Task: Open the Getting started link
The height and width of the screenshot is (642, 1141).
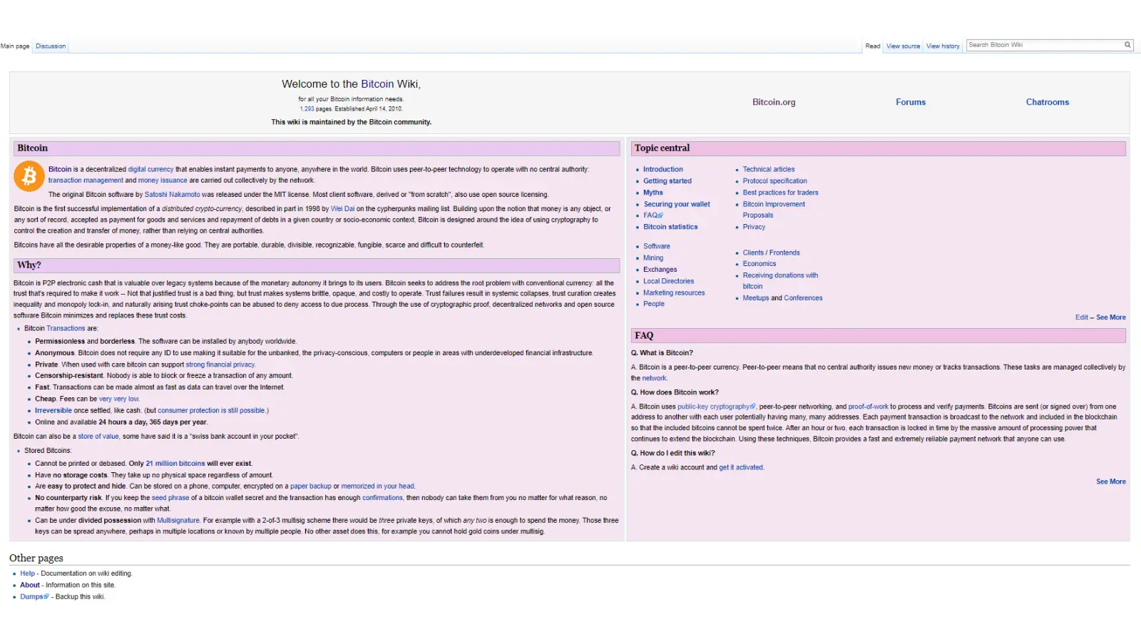Action: 667,181
